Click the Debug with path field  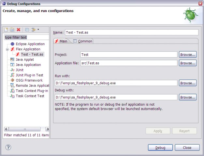[116, 97]
